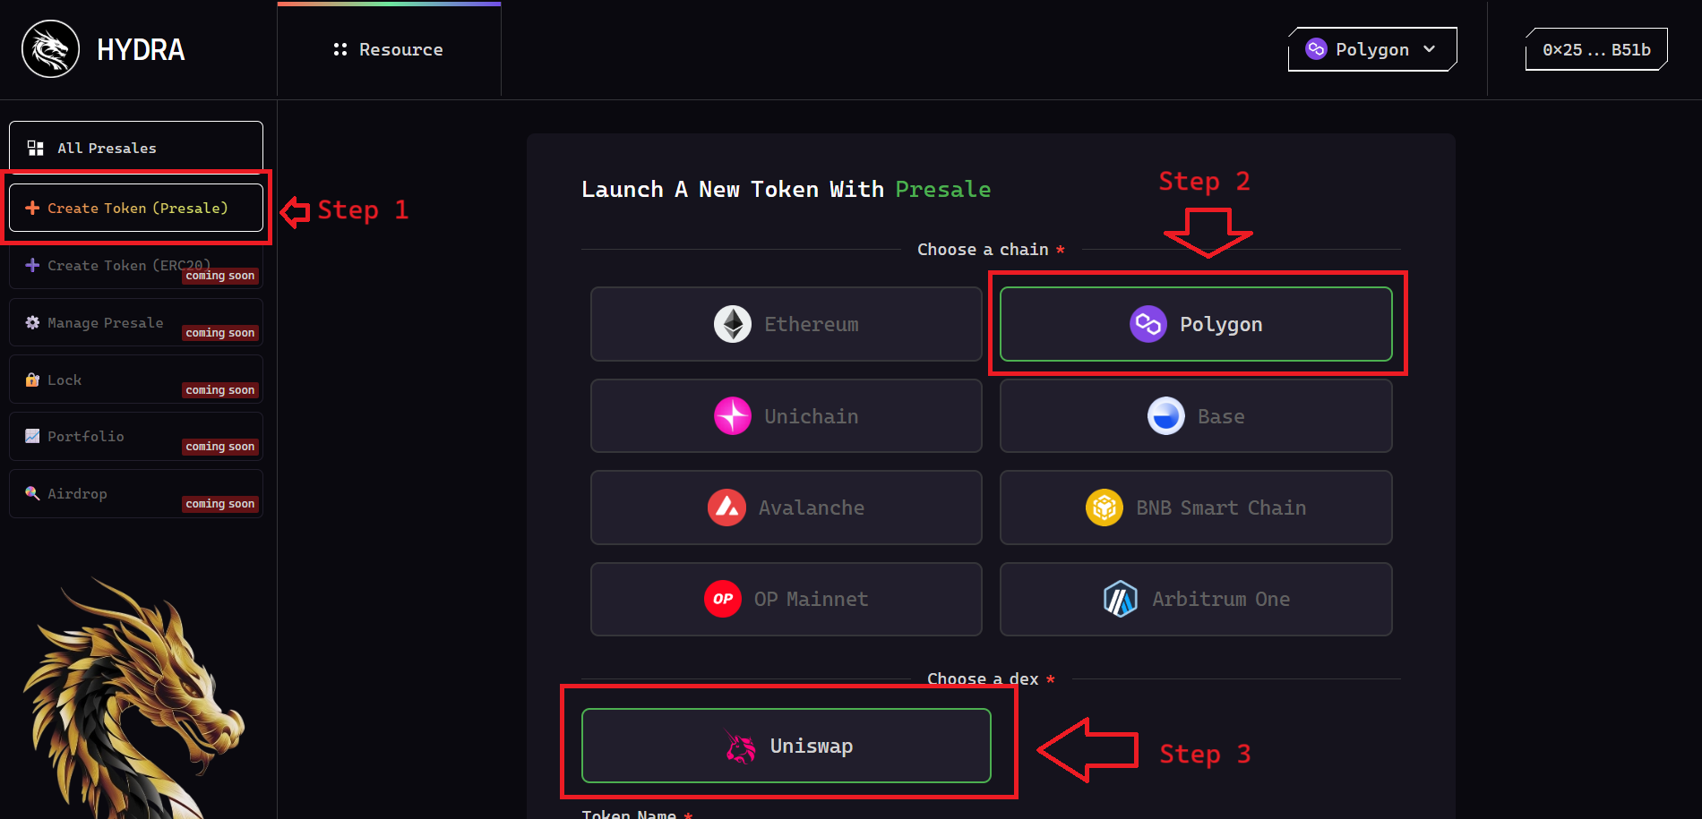This screenshot has width=1702, height=819.
Task: Click the Base blue circle icon
Action: [x=1166, y=416]
